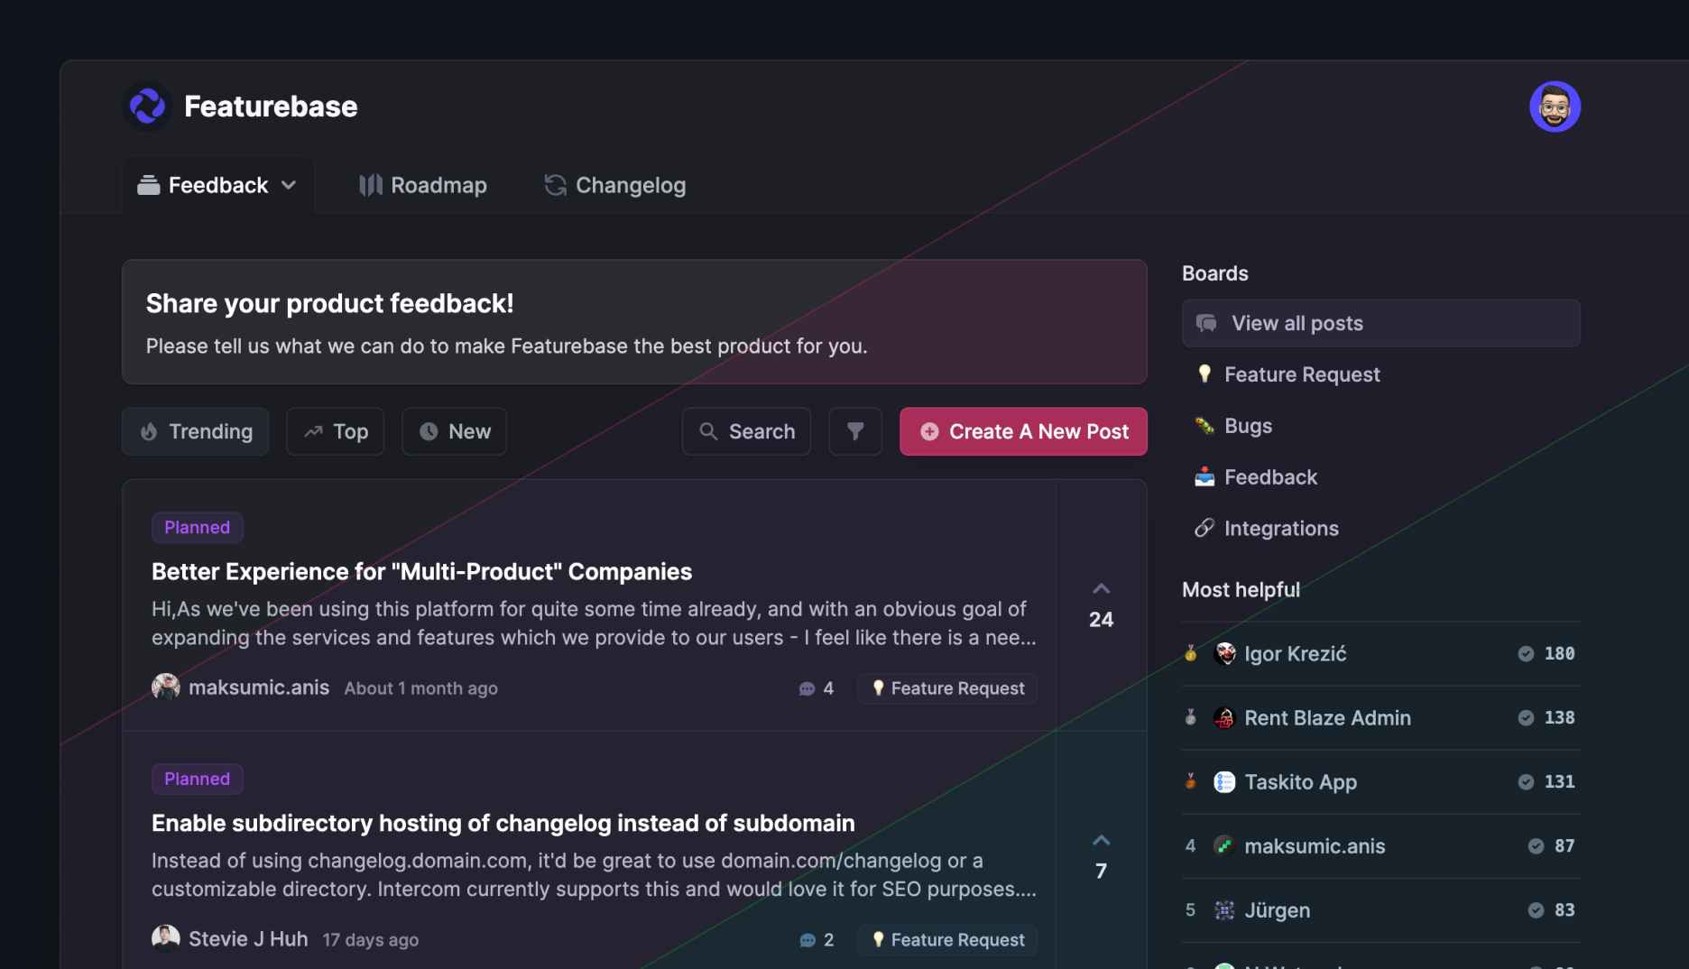Click the checkmark icon beside score 138
Image resolution: width=1689 pixels, height=969 pixels.
tap(1526, 717)
